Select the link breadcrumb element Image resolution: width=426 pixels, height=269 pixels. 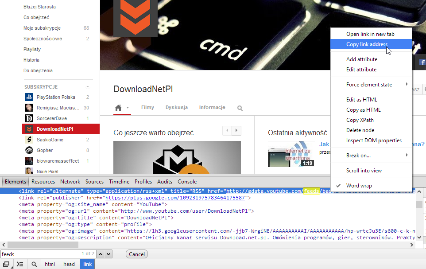(88, 264)
